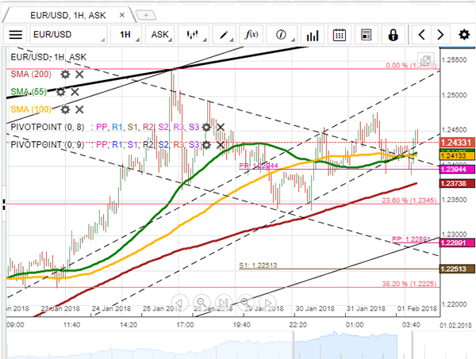476x359 pixels.
Task: Click the bar chart icon in toolbar
Action: 312,34
